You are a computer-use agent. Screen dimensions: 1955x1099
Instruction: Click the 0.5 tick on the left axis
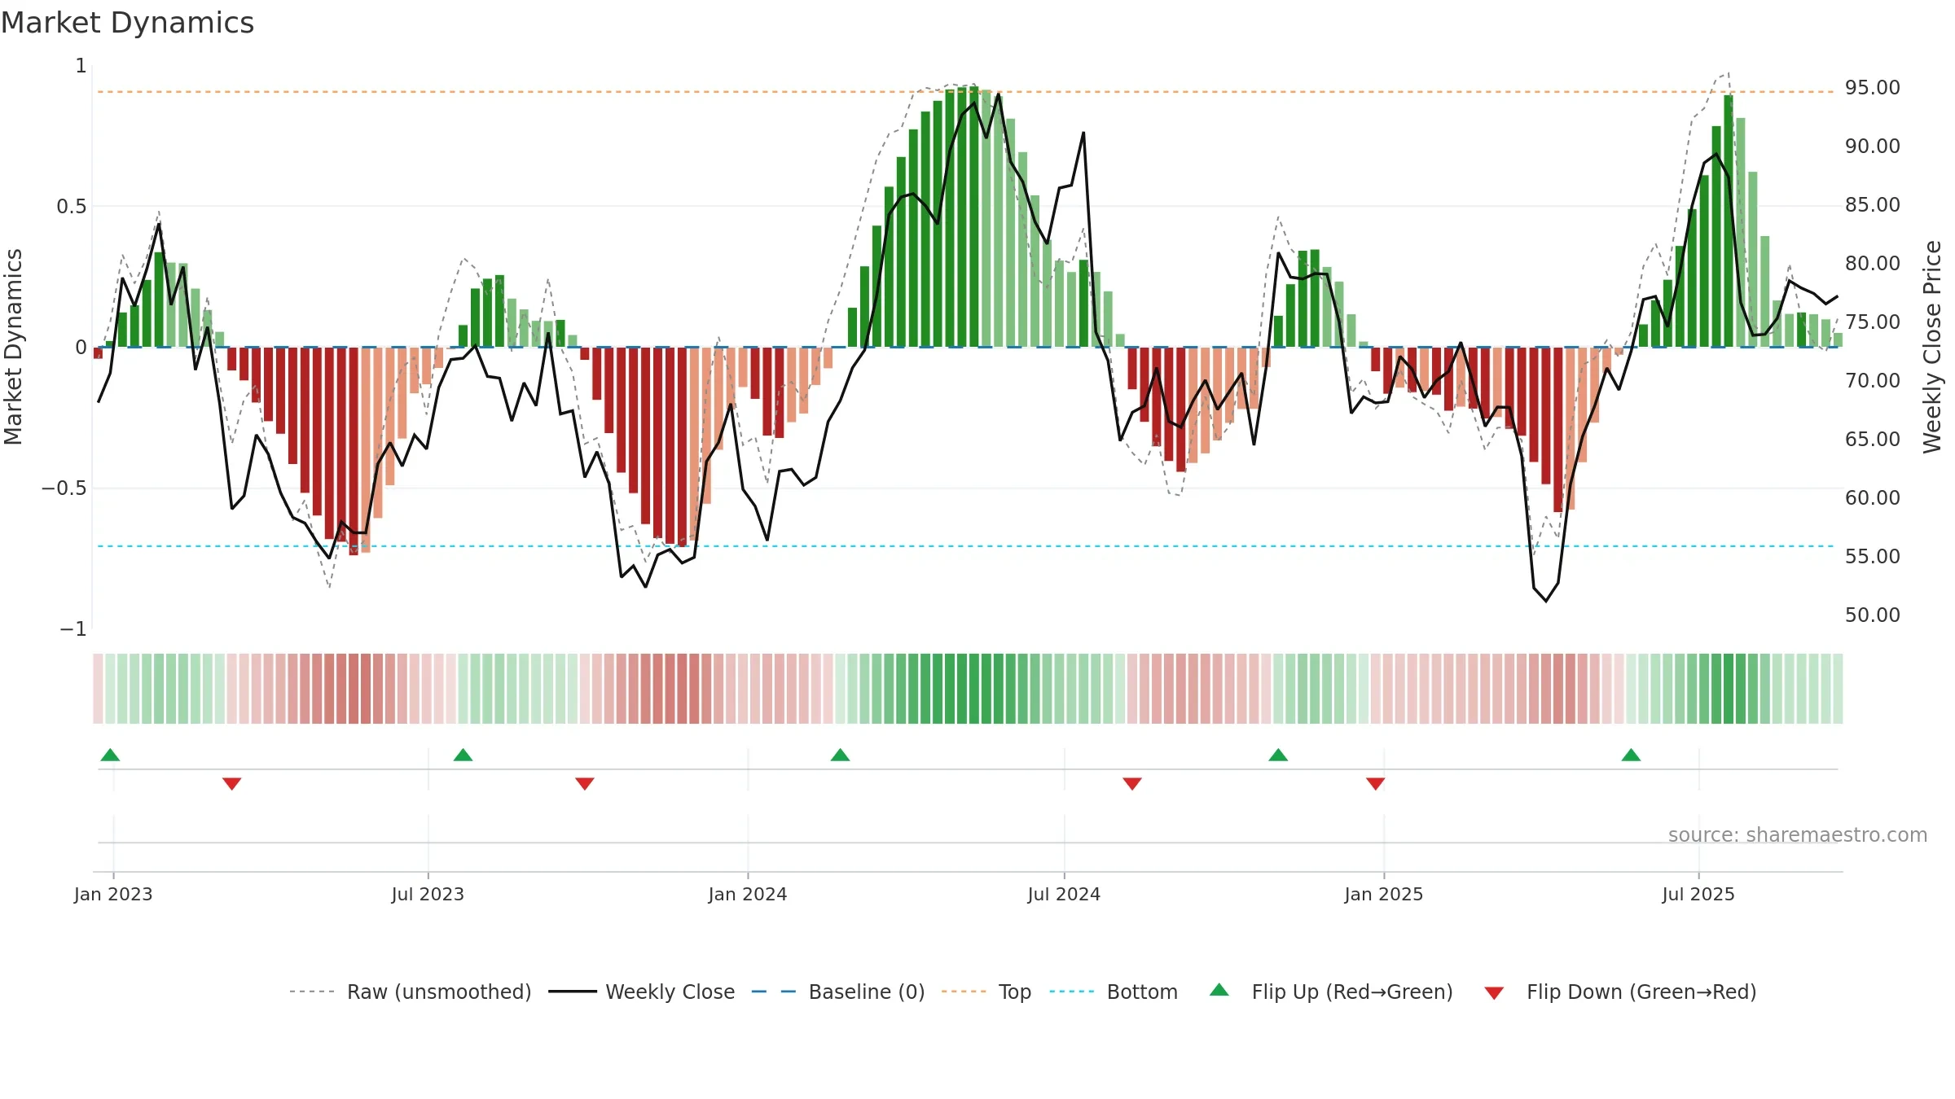(72, 207)
